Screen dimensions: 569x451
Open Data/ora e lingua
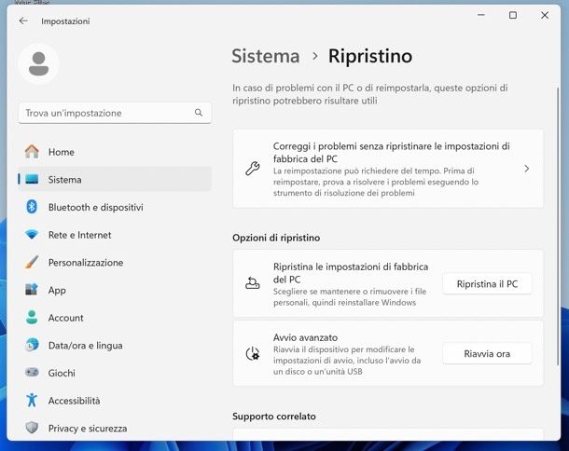click(115, 346)
